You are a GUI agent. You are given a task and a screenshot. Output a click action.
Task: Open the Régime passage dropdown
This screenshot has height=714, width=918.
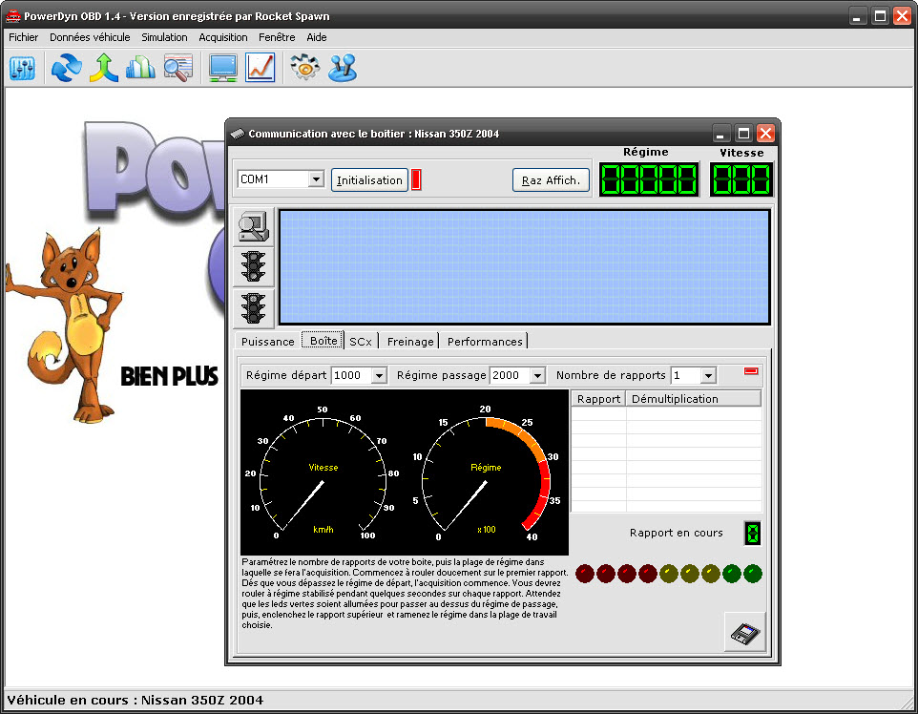pos(536,376)
